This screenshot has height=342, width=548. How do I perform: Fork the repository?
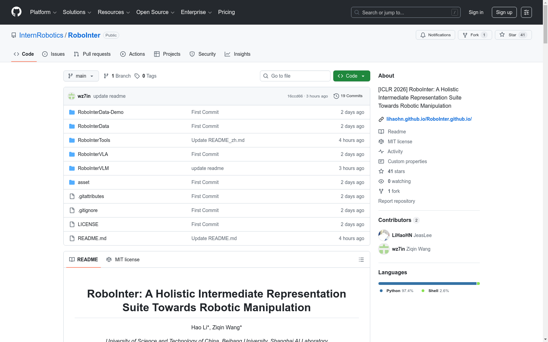(475, 35)
